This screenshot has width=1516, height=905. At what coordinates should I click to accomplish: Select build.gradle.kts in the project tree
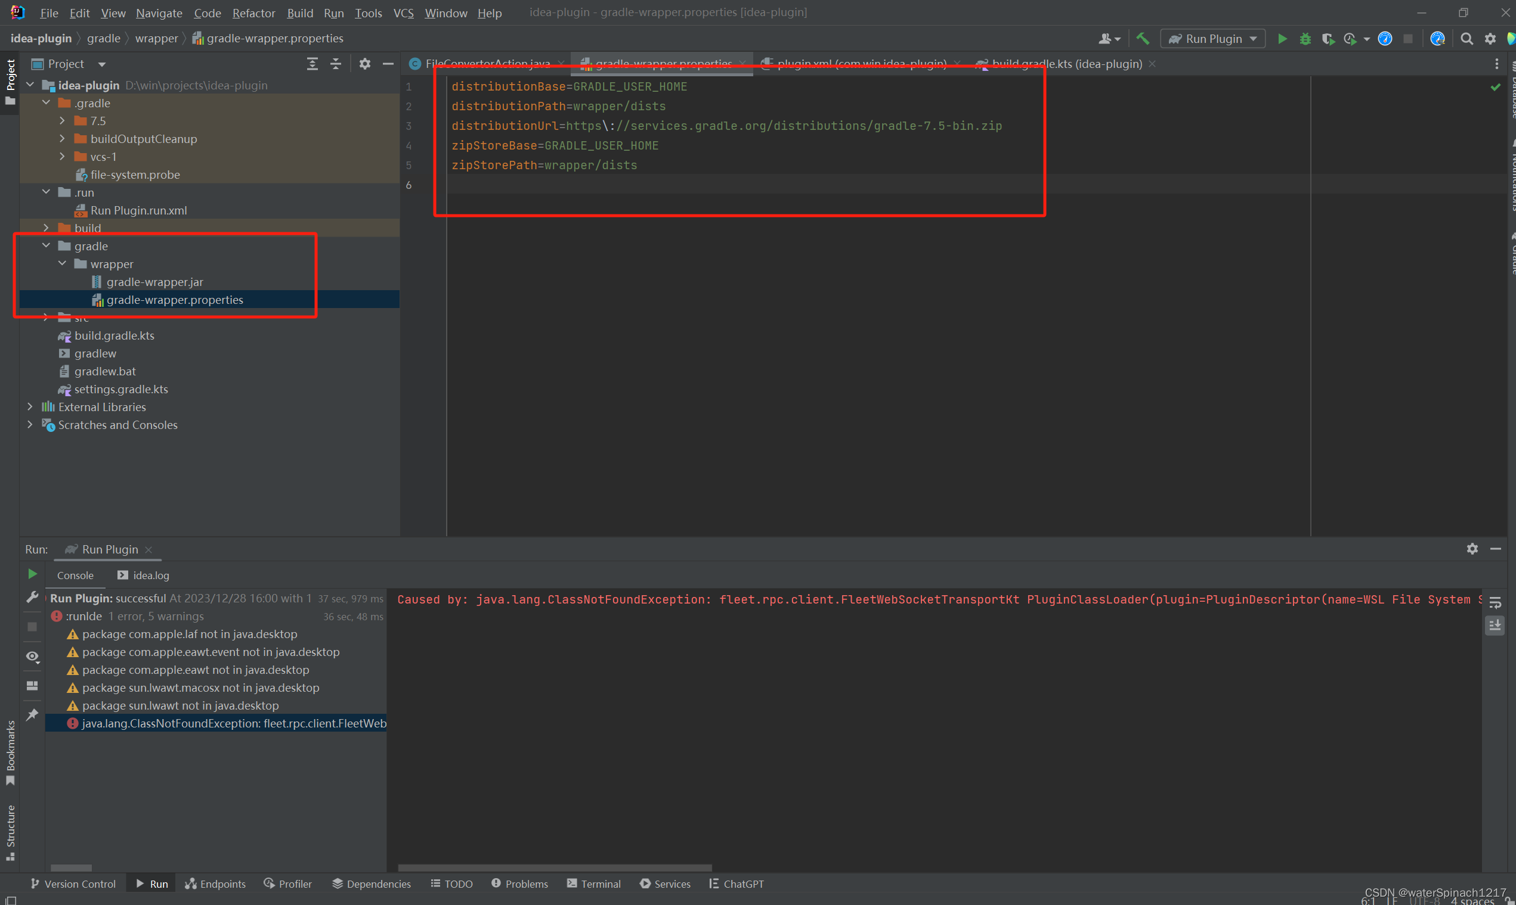pyautogui.click(x=114, y=335)
